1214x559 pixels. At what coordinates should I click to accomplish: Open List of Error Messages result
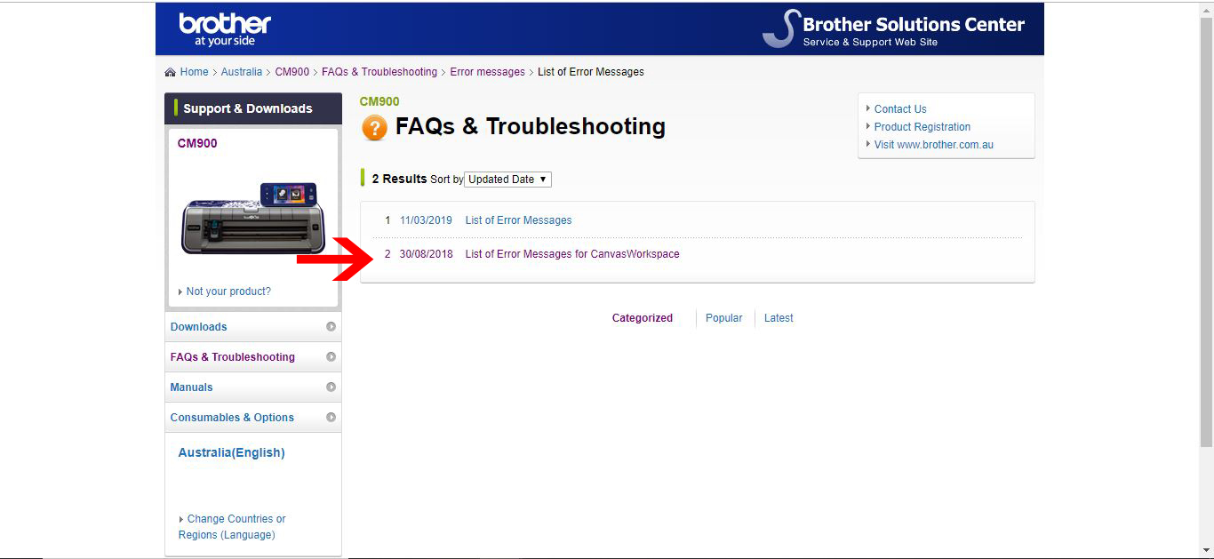(518, 220)
